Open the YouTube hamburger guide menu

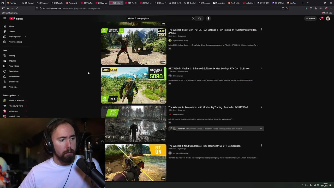5,19
